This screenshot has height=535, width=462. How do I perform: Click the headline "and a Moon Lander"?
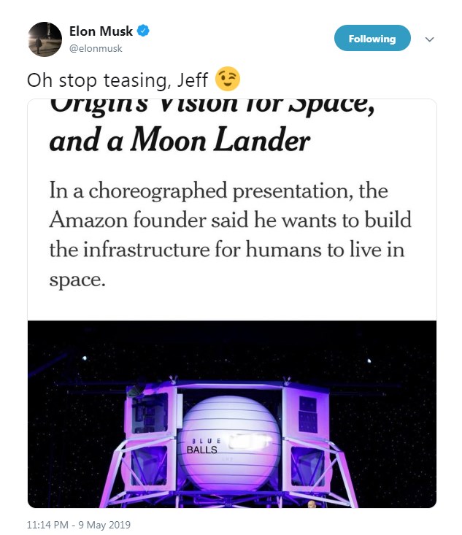point(180,140)
